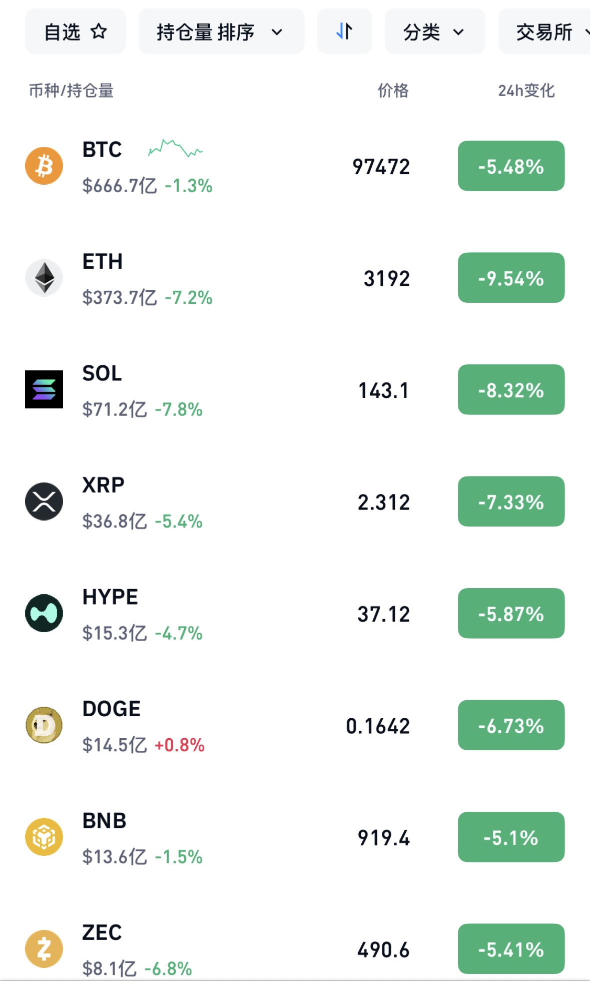
Task: Click the BNB coin icon
Action: point(44,837)
